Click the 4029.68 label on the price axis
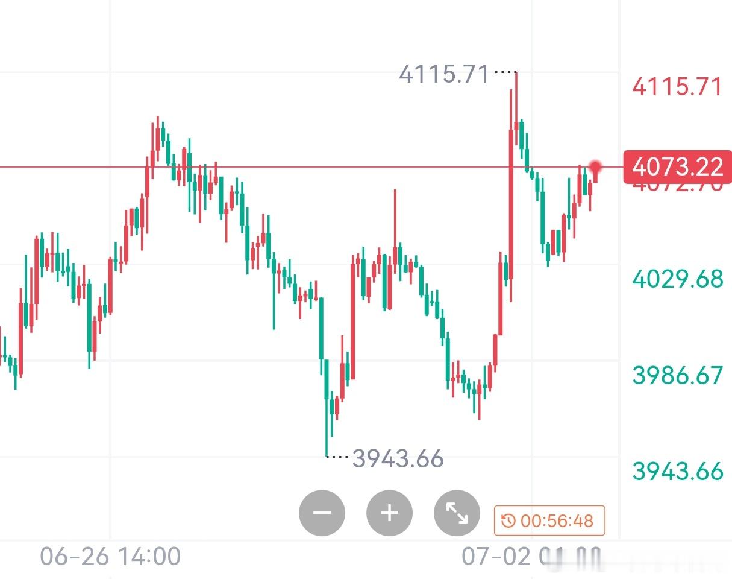This screenshot has width=732, height=579. (x=677, y=279)
